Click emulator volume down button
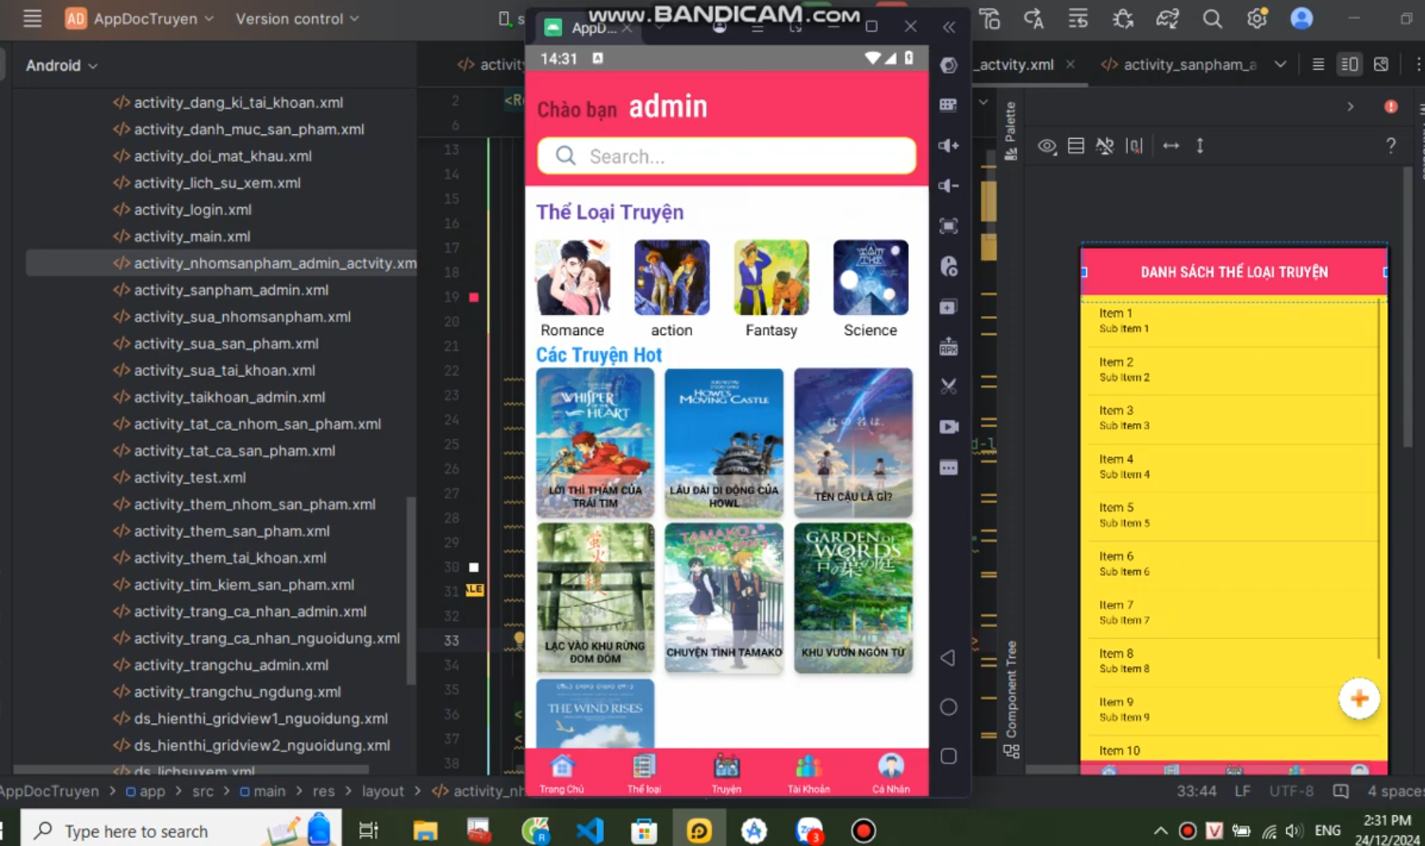Image resolution: width=1425 pixels, height=846 pixels. tap(949, 186)
